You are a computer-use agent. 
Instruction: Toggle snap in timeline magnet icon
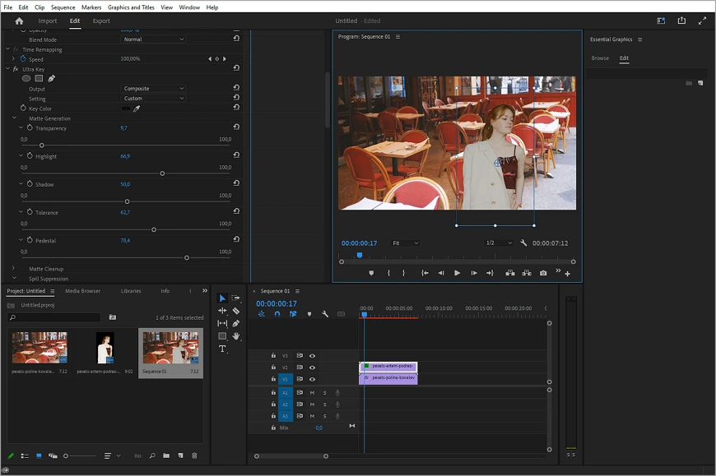tap(277, 314)
